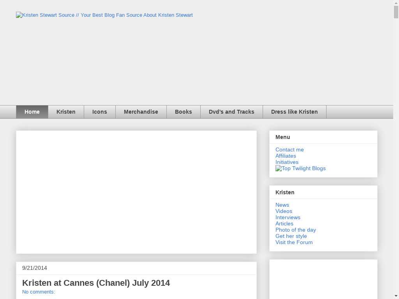Screen dimensions: 399x299
Task: Visit the Initiatives link
Action: click(x=287, y=162)
